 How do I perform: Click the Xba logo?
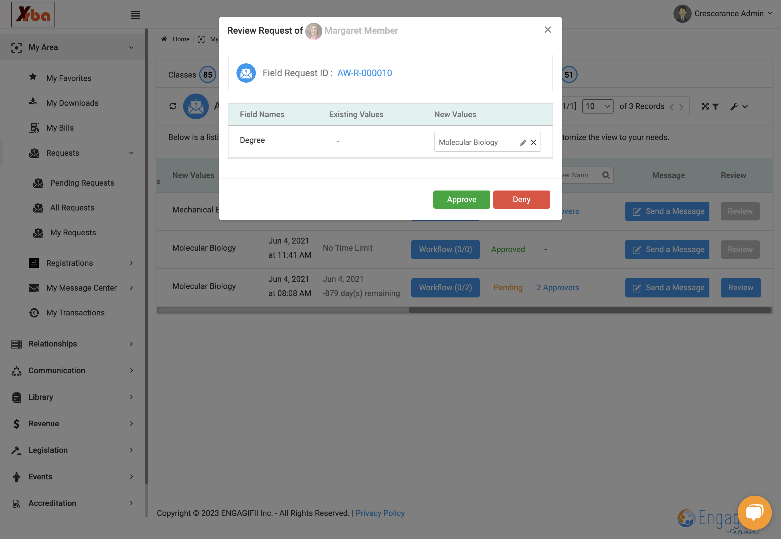click(x=33, y=15)
